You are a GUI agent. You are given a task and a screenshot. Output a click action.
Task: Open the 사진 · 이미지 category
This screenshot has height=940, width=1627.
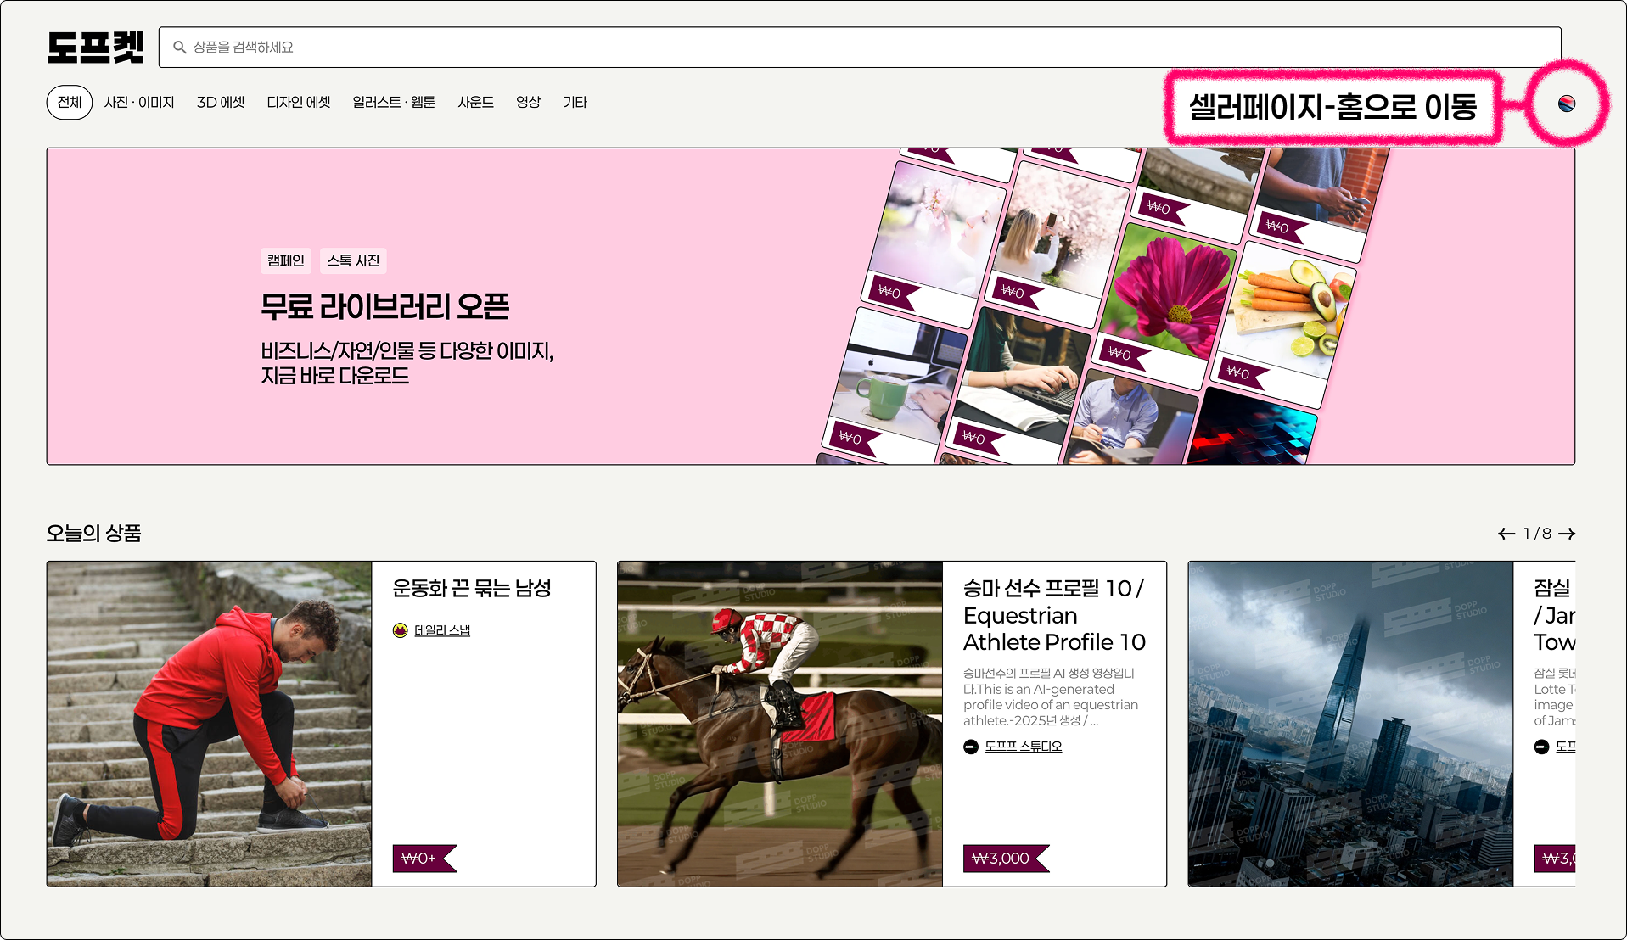139,103
